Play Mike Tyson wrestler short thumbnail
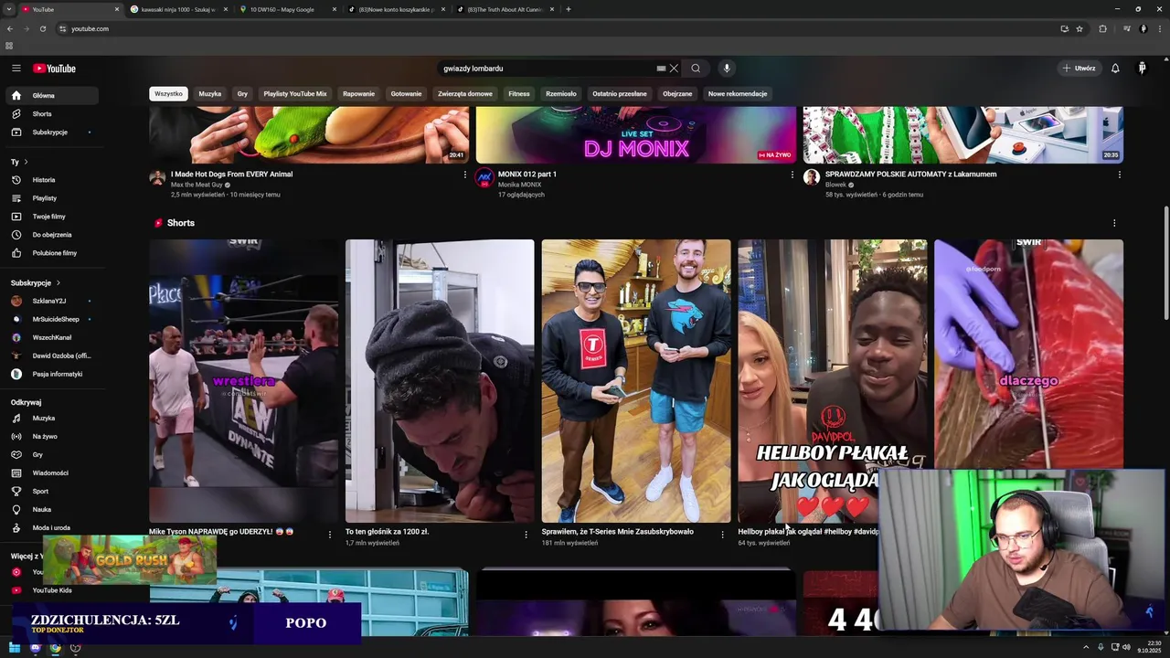The width and height of the screenshot is (1170, 658). pyautogui.click(x=243, y=381)
